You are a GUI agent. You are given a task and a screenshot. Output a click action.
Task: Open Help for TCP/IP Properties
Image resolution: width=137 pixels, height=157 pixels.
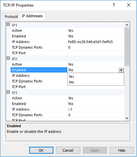pos(122,150)
